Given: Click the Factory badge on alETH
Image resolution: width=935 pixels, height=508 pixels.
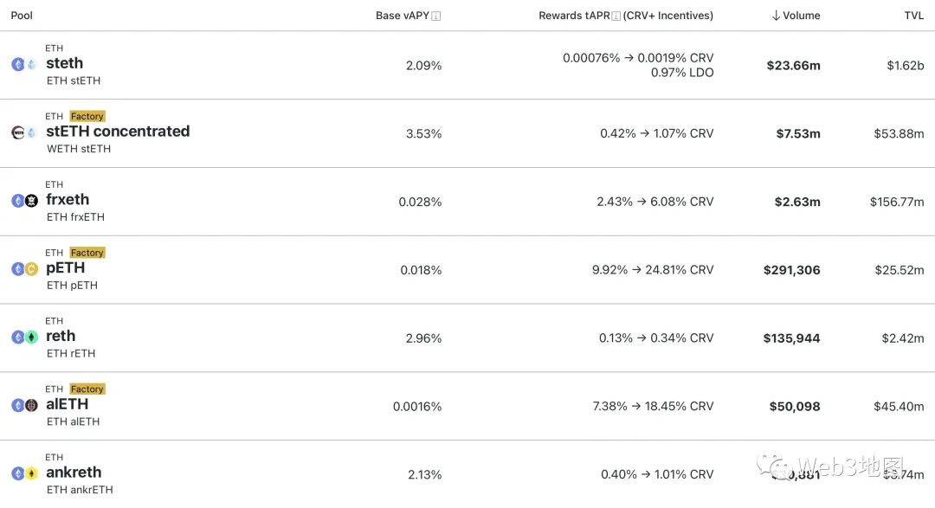Looking at the screenshot, I should click(87, 389).
